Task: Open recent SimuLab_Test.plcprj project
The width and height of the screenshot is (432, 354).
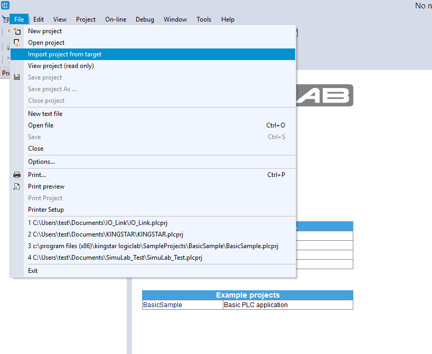Action: tap(115, 258)
